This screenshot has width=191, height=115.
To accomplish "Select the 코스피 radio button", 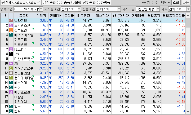I will click(x=14, y=2).
